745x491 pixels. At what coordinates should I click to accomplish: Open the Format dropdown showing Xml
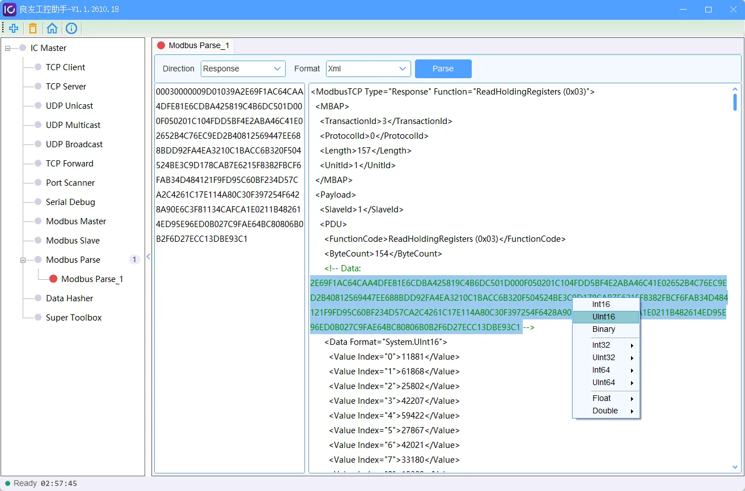point(369,69)
